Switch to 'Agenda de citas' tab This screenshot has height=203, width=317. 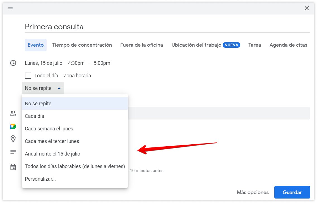coord(289,45)
